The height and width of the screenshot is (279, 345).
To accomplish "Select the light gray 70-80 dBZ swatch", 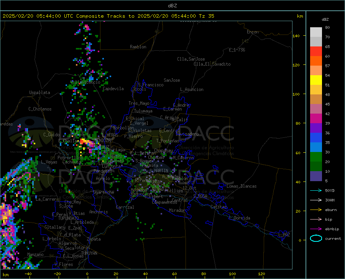I will (x=316, y=32).
